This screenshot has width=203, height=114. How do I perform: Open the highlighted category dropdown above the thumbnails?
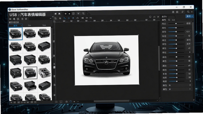pos(15,26)
